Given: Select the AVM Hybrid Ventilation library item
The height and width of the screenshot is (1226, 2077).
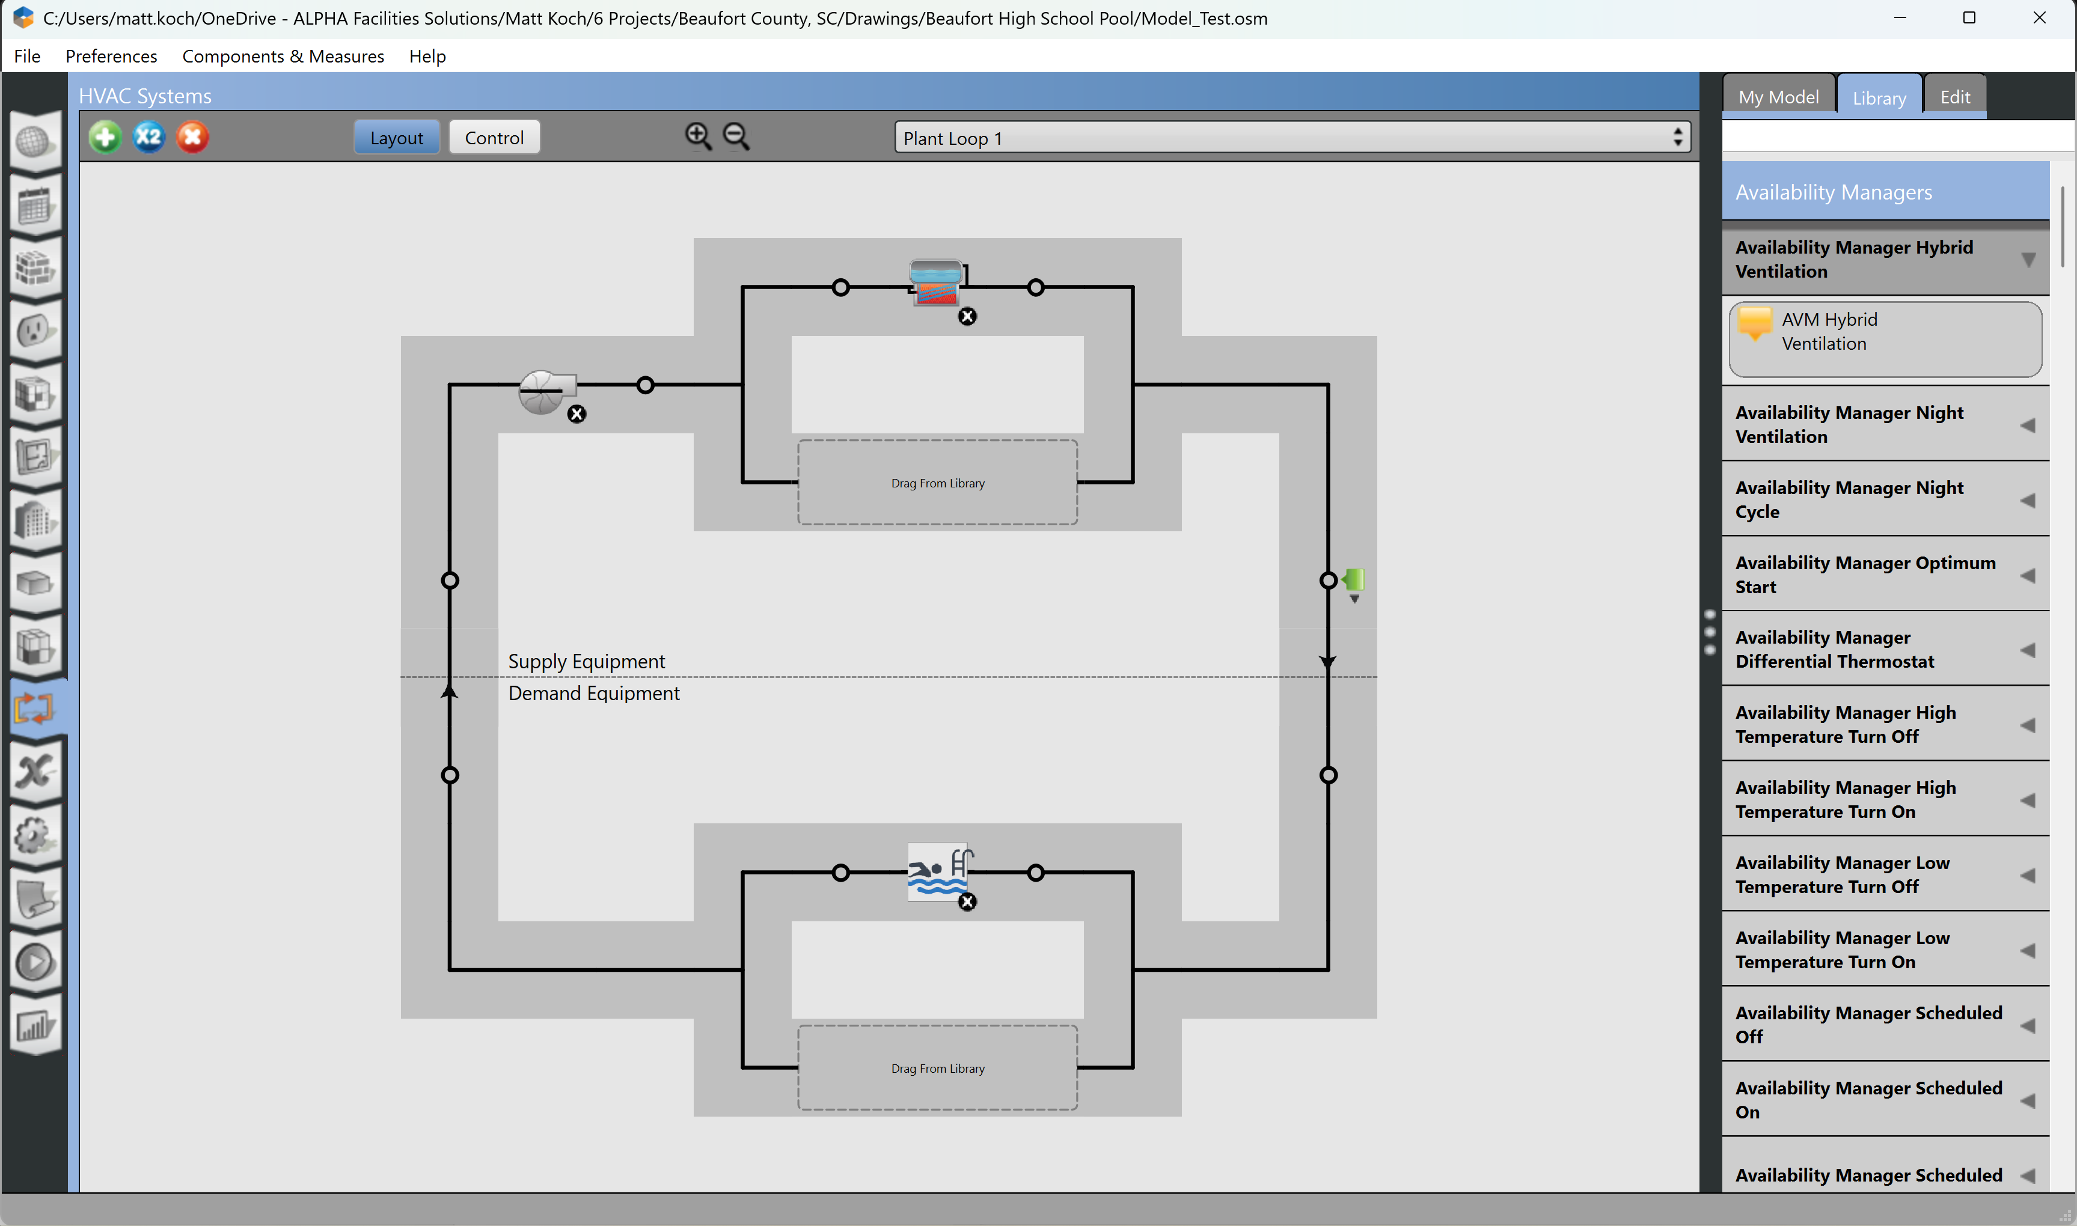Looking at the screenshot, I should [1885, 339].
